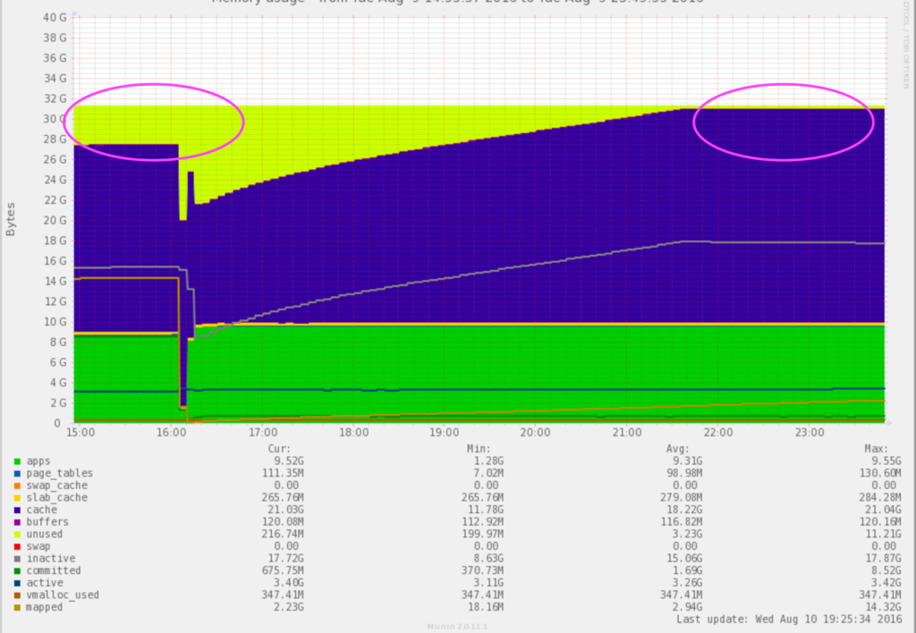Click the 16:00 x-axis tick label
The height and width of the screenshot is (633, 916).
click(172, 433)
